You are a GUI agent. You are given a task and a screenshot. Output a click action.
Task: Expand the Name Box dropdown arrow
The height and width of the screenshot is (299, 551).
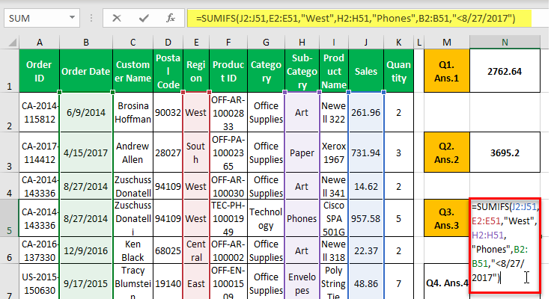(x=72, y=17)
